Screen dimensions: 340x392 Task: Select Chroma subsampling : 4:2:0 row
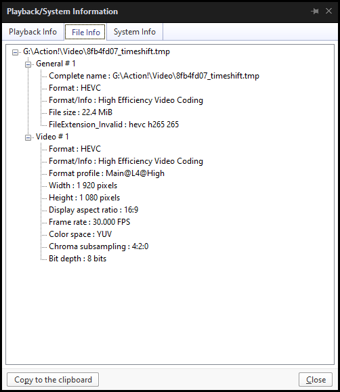coord(99,246)
